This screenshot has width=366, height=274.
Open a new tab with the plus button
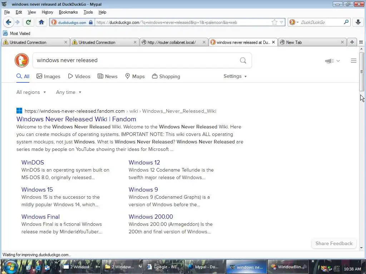tap(352, 42)
